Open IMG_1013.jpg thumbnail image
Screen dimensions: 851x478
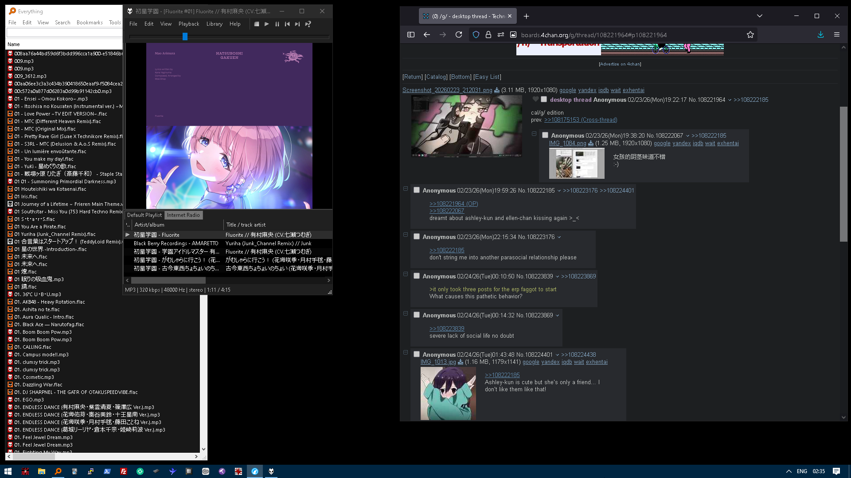[448, 393]
